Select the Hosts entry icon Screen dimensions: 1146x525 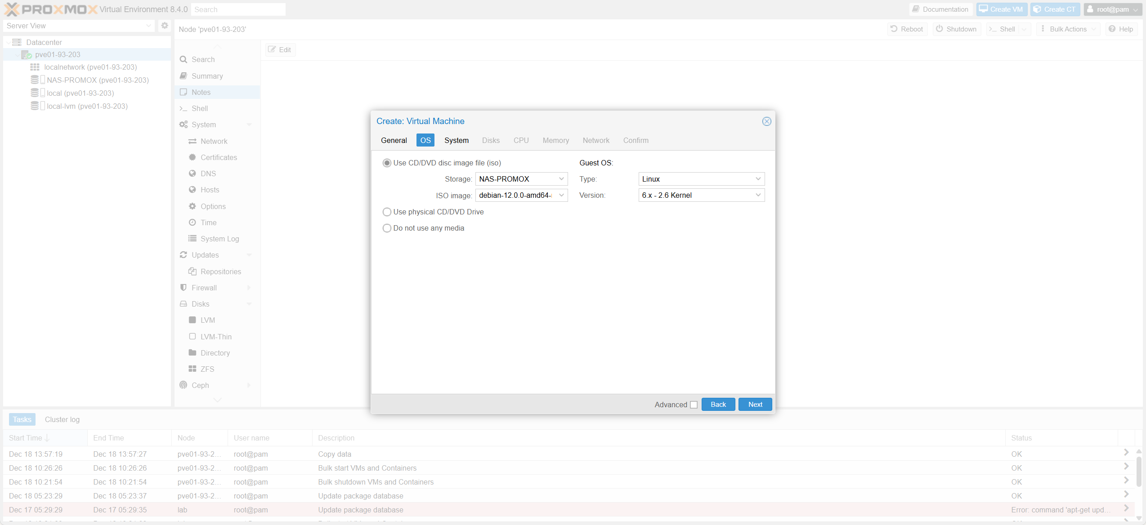[192, 189]
